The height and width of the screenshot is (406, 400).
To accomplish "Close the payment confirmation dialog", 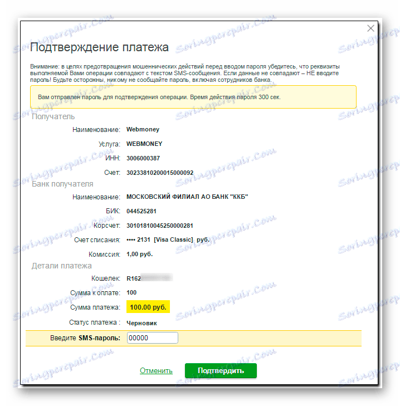I will pos(370,28).
